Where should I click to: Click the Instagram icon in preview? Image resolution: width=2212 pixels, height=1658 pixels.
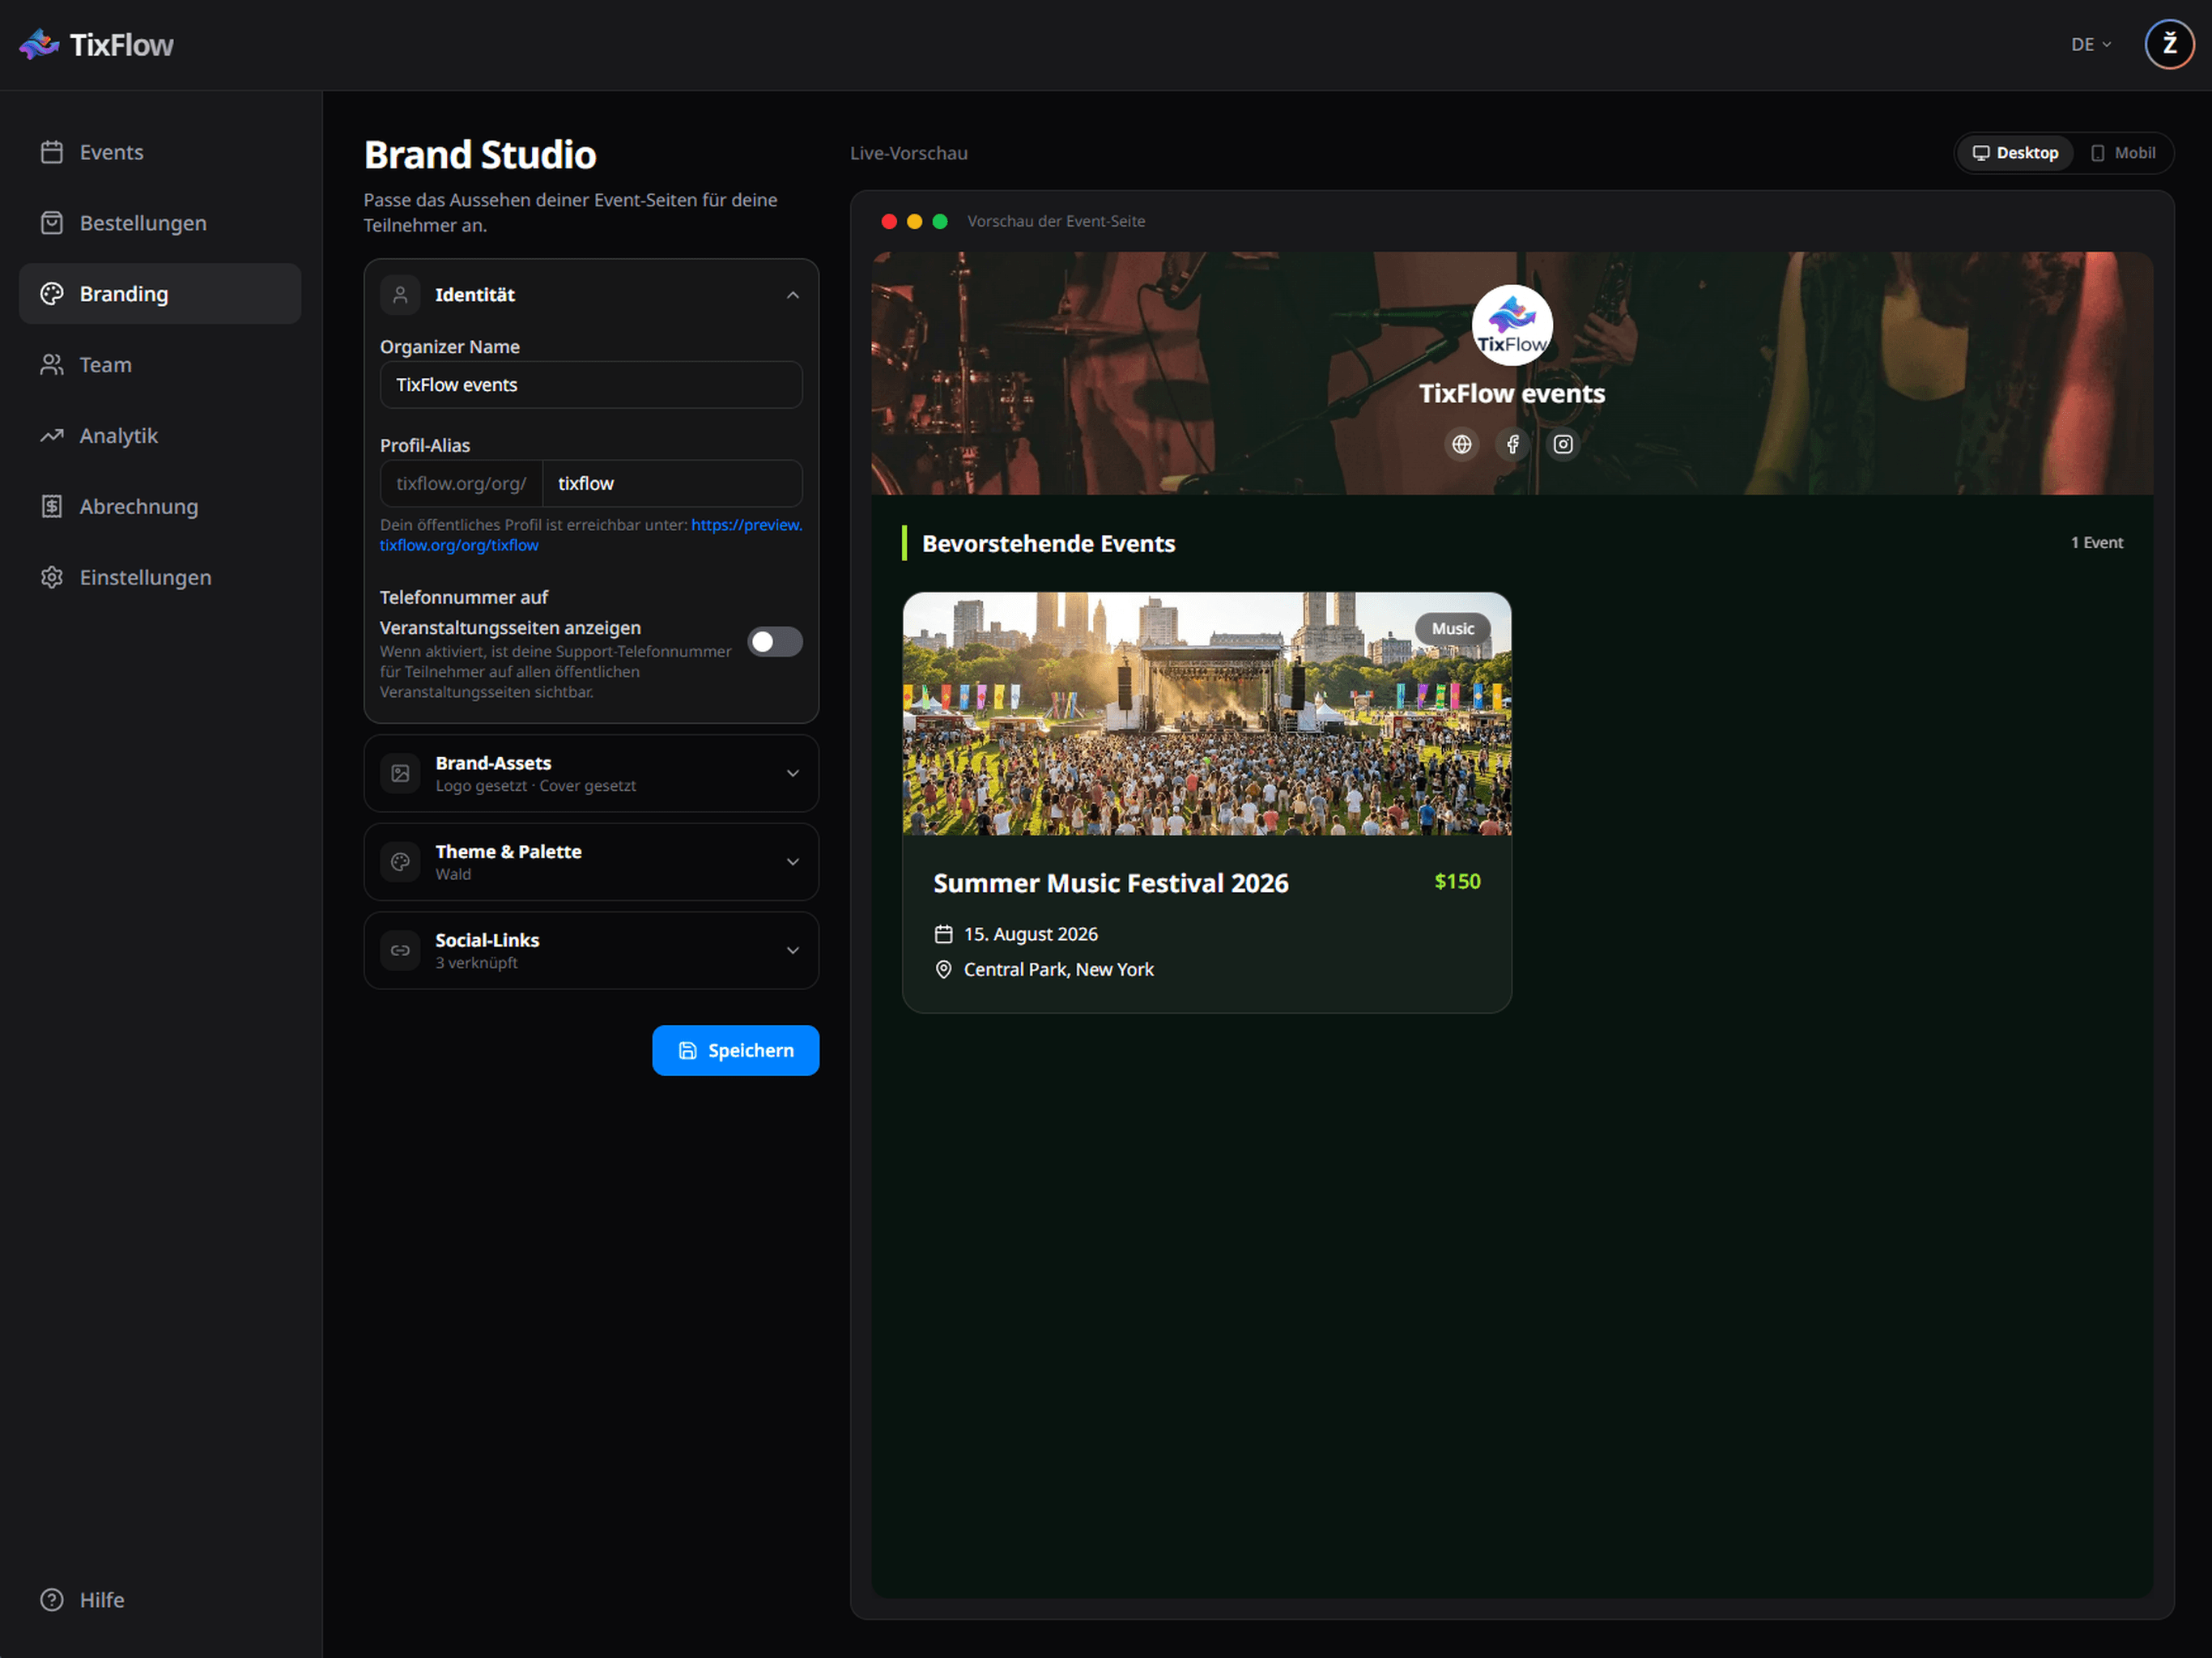coord(1563,444)
